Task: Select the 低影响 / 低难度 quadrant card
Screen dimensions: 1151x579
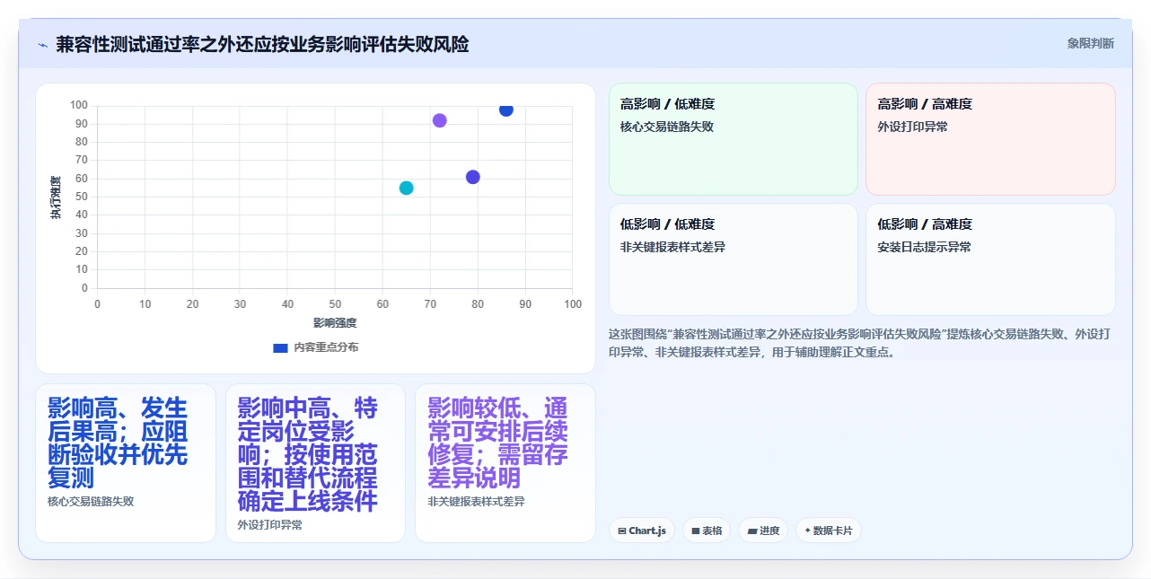Action: pyautogui.click(x=734, y=259)
